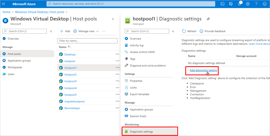Open Manage view dropdown
The height and width of the screenshot is (136, 270).
point(86,31)
